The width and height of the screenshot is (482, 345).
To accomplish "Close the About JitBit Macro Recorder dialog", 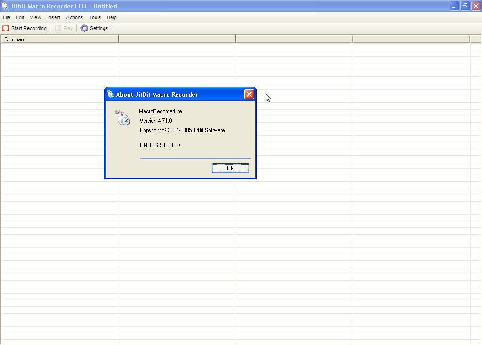I will [x=249, y=94].
